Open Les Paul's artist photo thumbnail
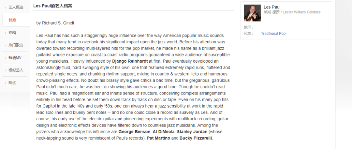This screenshot has height=149, width=352. pyautogui.click(x=252, y=13)
